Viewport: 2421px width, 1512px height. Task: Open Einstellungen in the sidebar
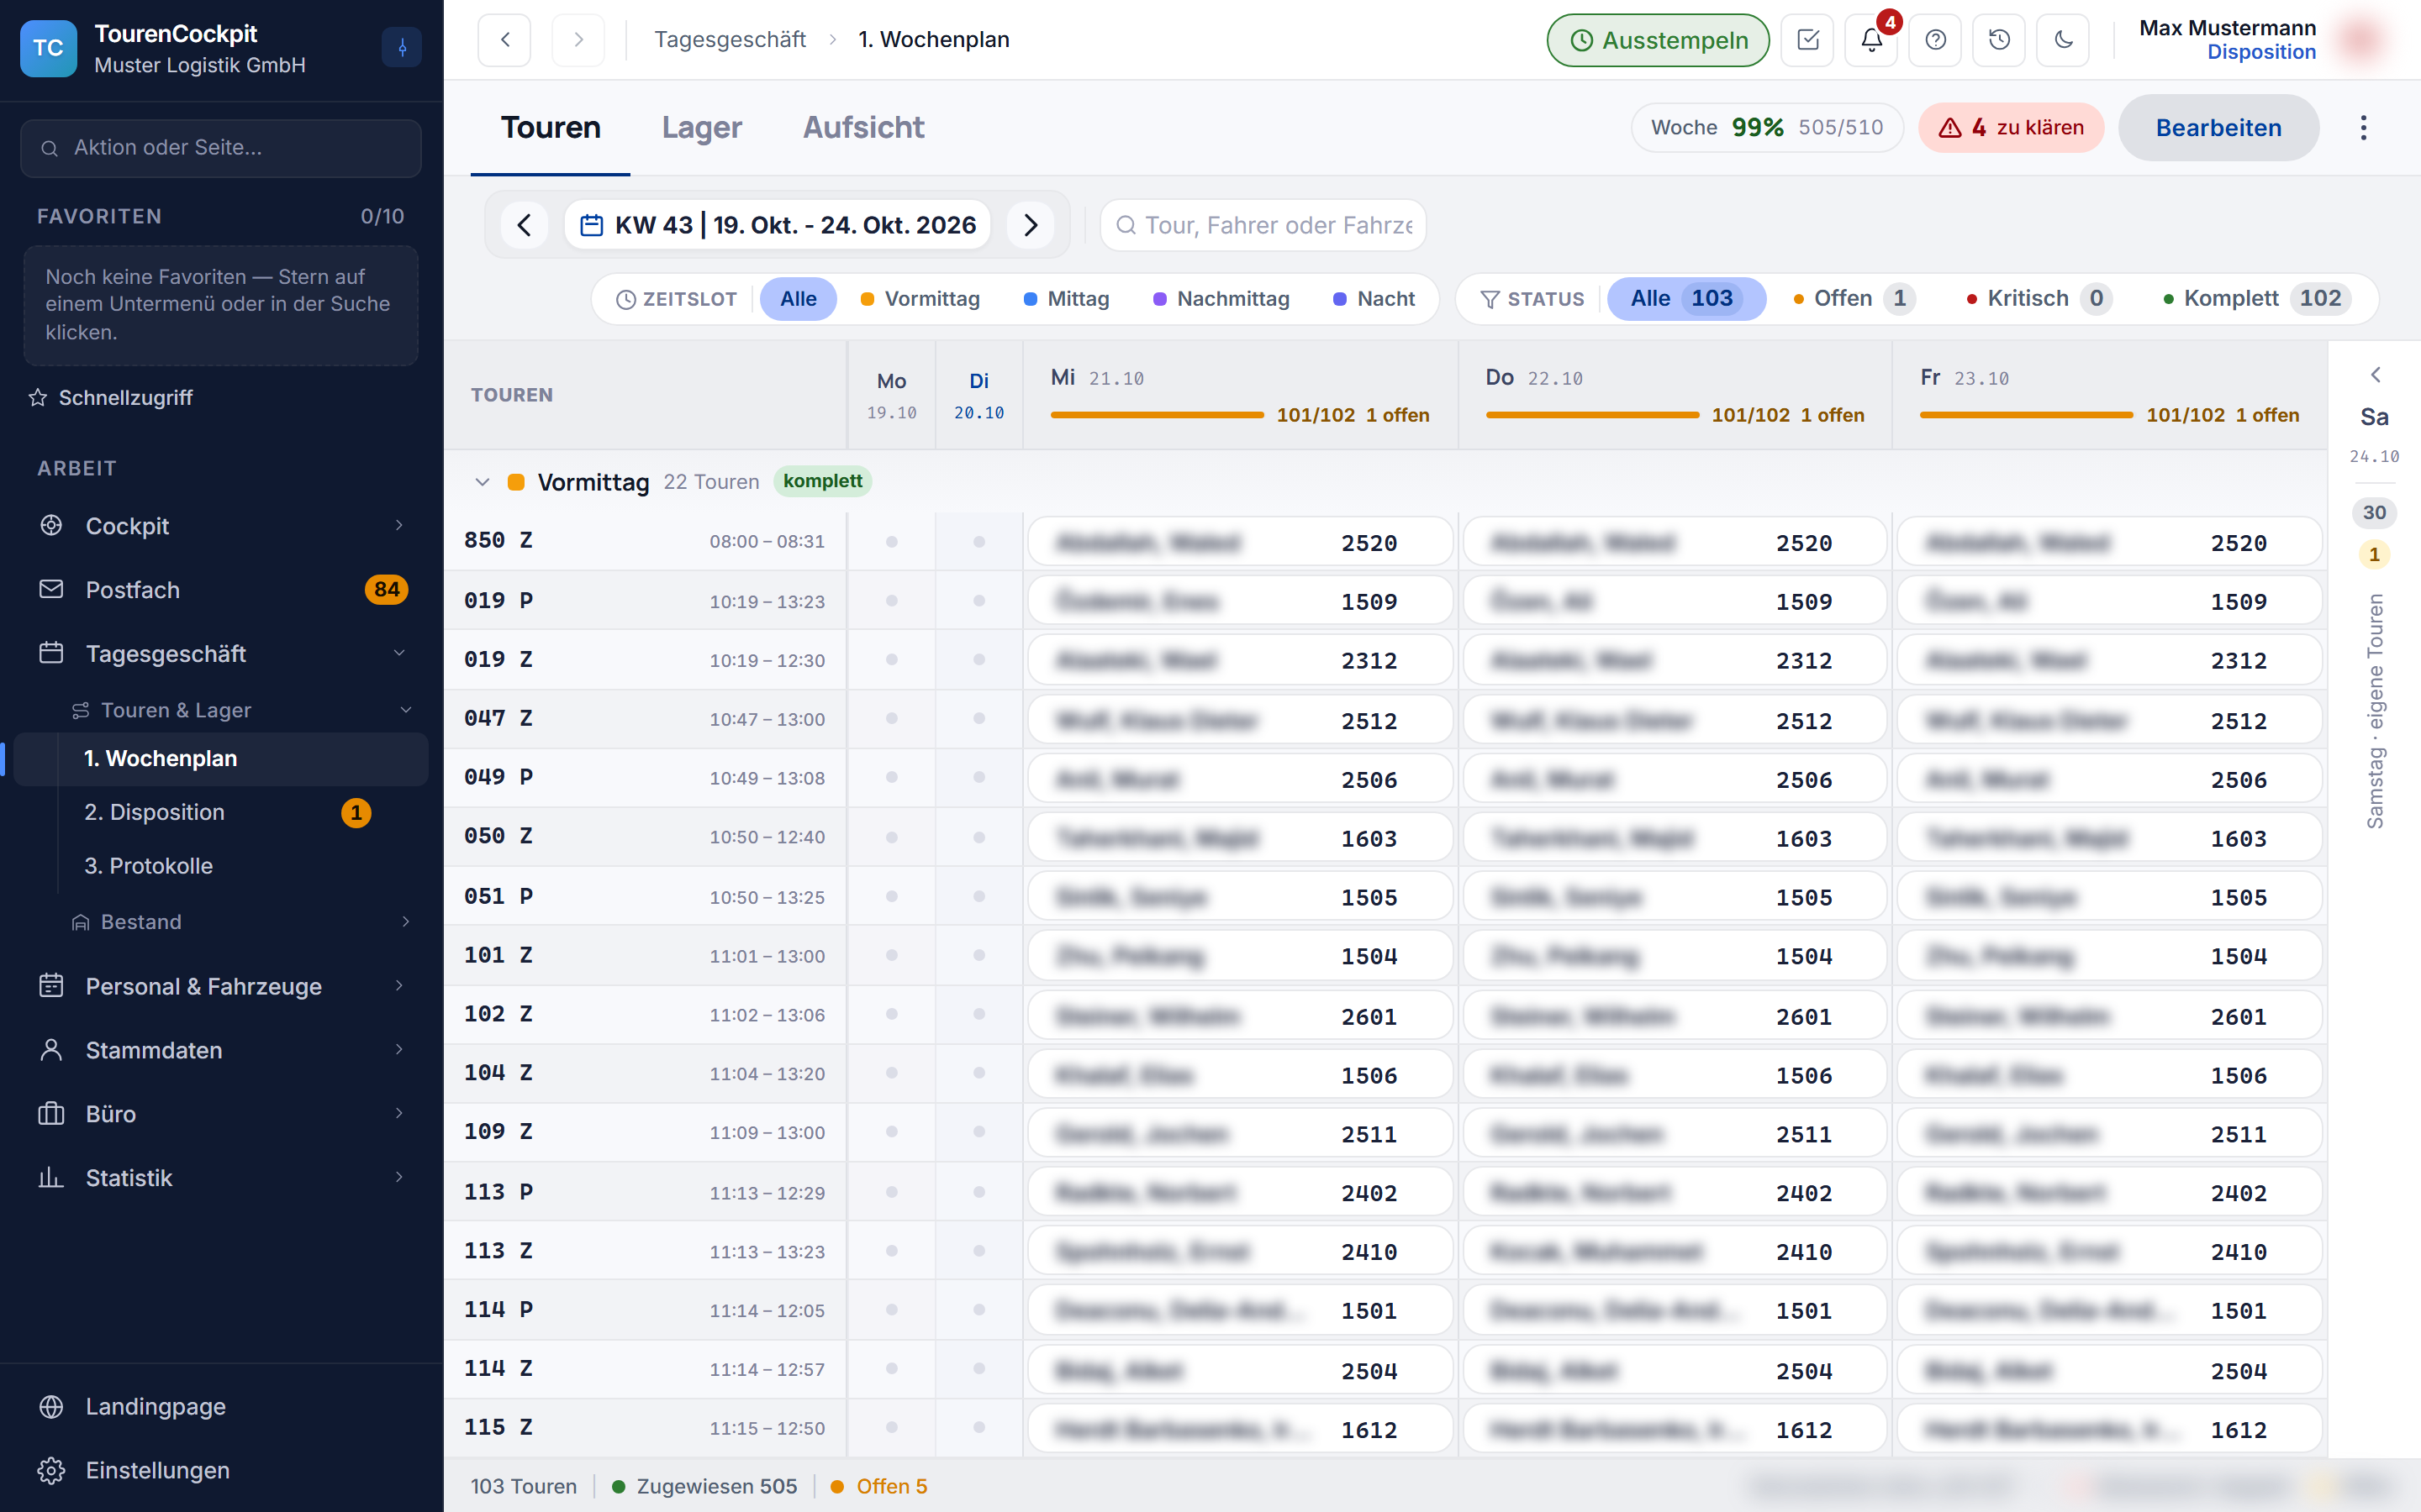221,1470
